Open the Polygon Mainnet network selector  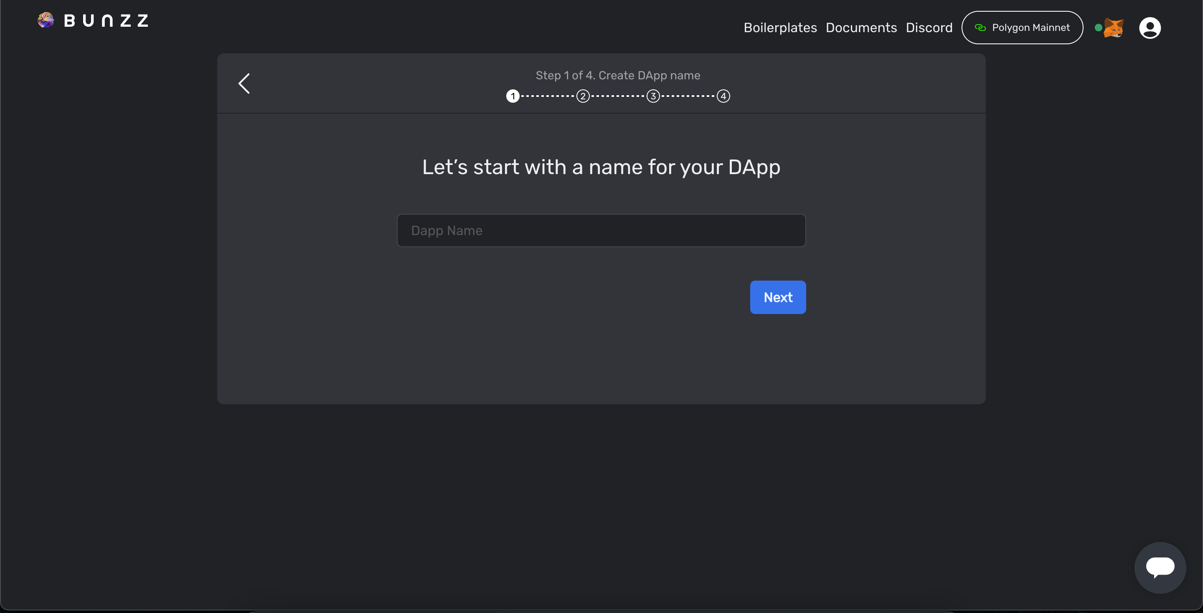coord(1022,28)
